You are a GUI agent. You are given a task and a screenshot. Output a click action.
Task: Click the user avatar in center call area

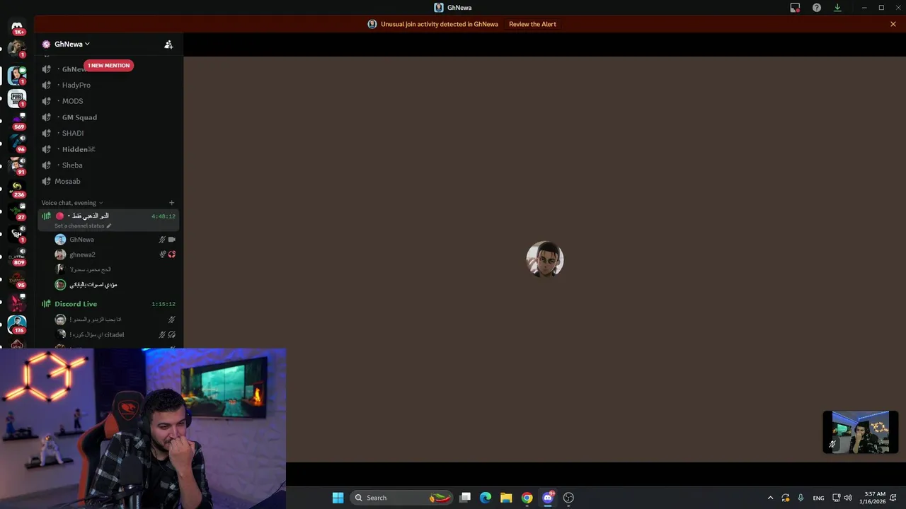coord(545,259)
